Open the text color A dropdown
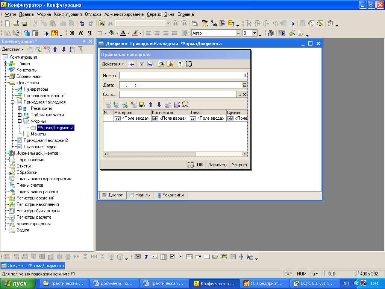The height and width of the screenshot is (289, 385). point(129,33)
